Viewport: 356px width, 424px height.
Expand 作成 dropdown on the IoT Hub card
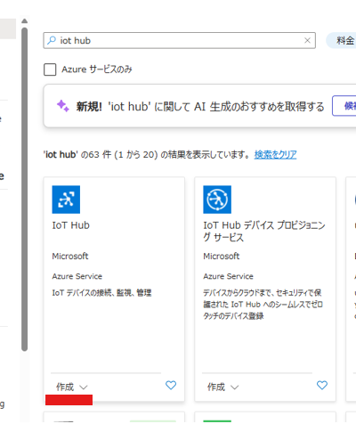pyautogui.click(x=72, y=387)
